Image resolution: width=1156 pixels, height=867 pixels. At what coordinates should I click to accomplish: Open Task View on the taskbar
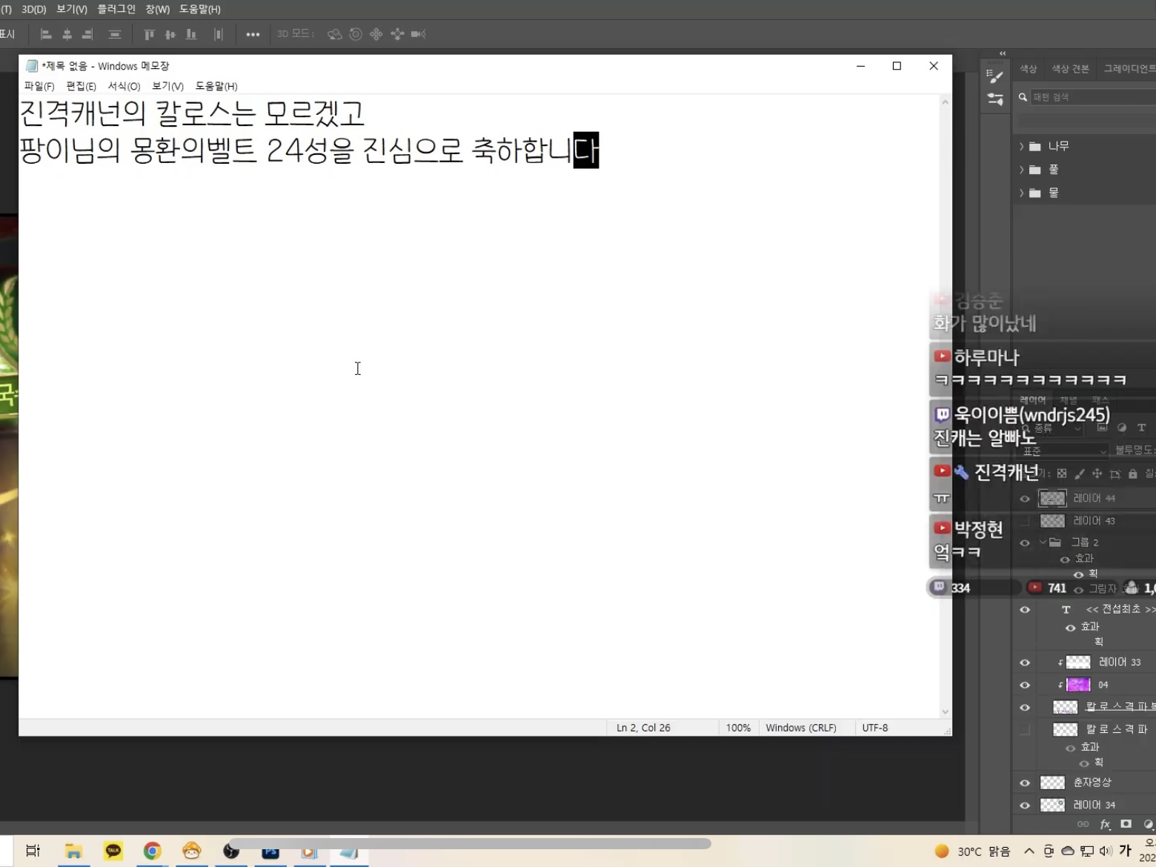coord(33,851)
